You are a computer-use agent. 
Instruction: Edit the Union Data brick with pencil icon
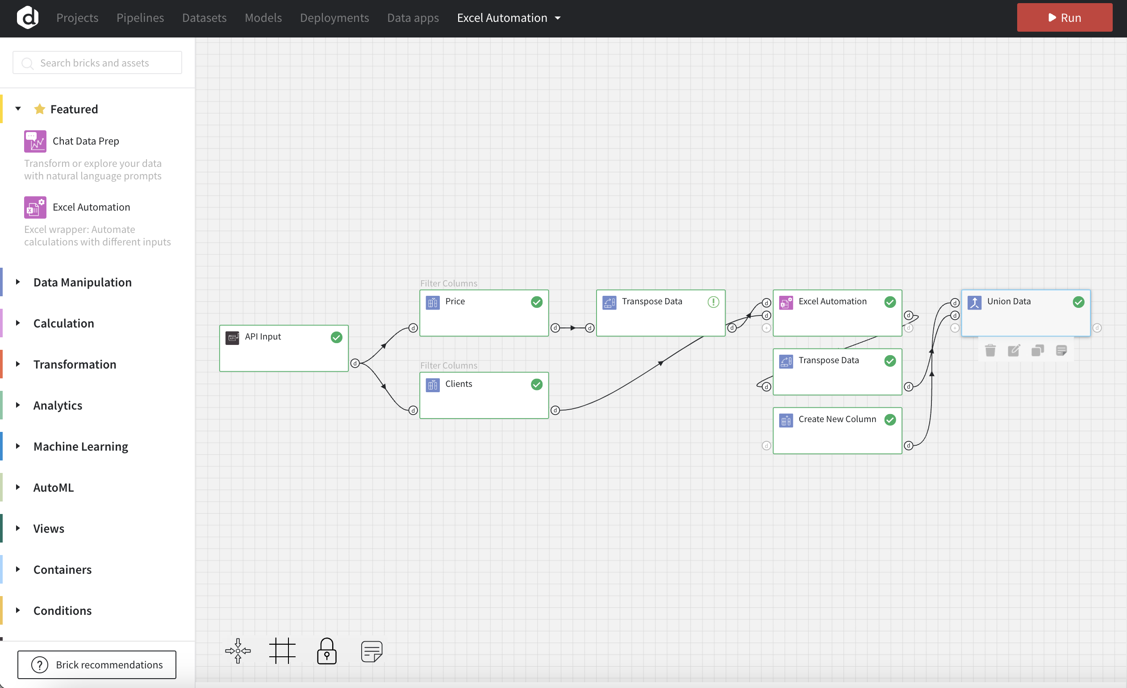tap(1014, 351)
